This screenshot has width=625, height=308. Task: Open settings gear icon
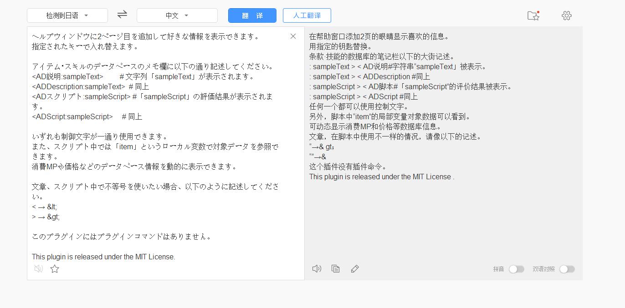pyautogui.click(x=567, y=15)
